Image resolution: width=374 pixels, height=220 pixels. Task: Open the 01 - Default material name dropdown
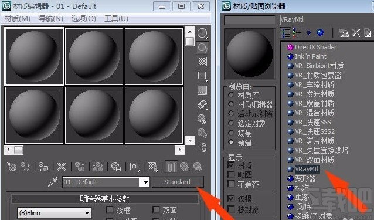click(145, 182)
